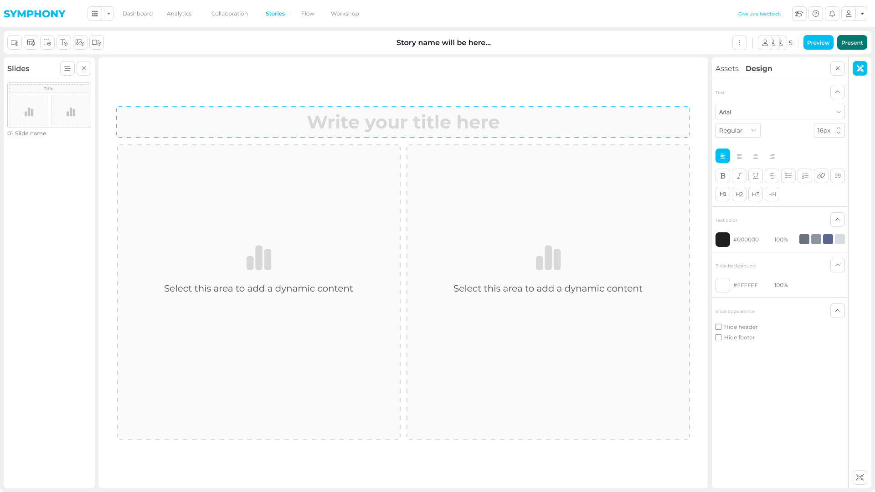Screen dimensions: 875x492
Task: Enable the Hide header option
Action: pyautogui.click(x=719, y=327)
